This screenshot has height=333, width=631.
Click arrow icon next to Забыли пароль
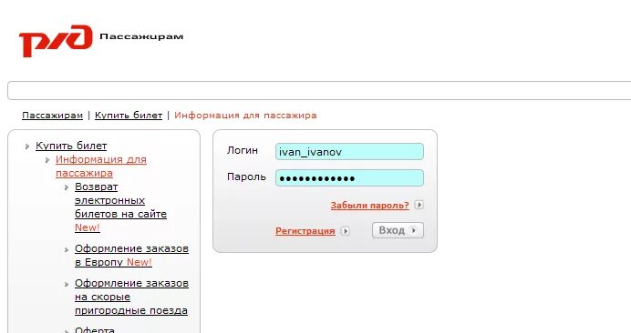click(419, 205)
